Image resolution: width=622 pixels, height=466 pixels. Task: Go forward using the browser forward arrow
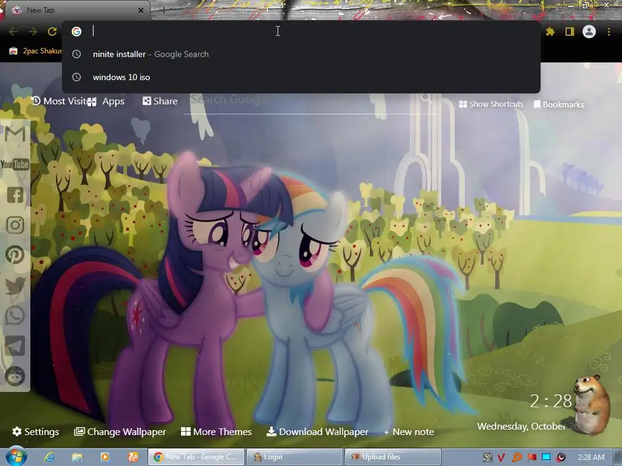coord(33,32)
